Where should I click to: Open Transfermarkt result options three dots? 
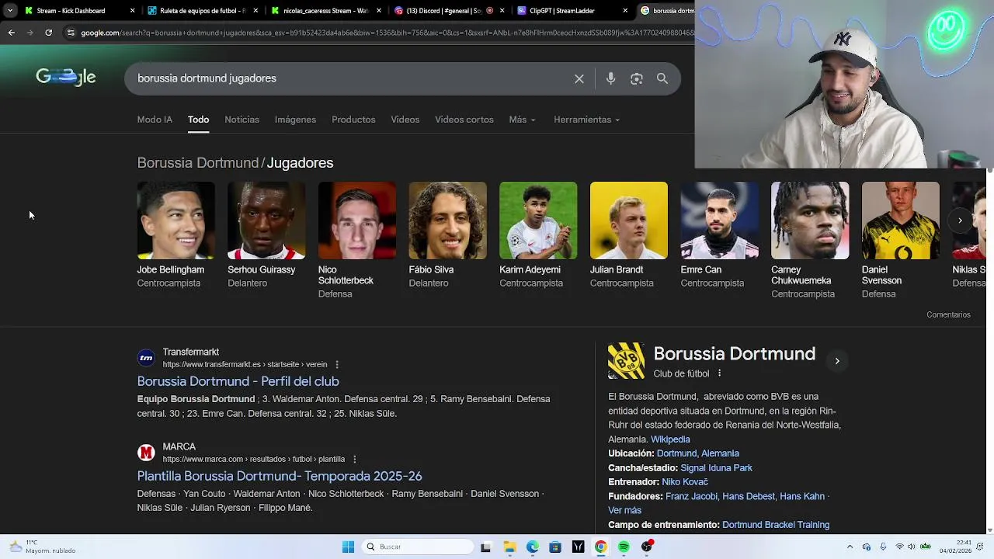[336, 365]
